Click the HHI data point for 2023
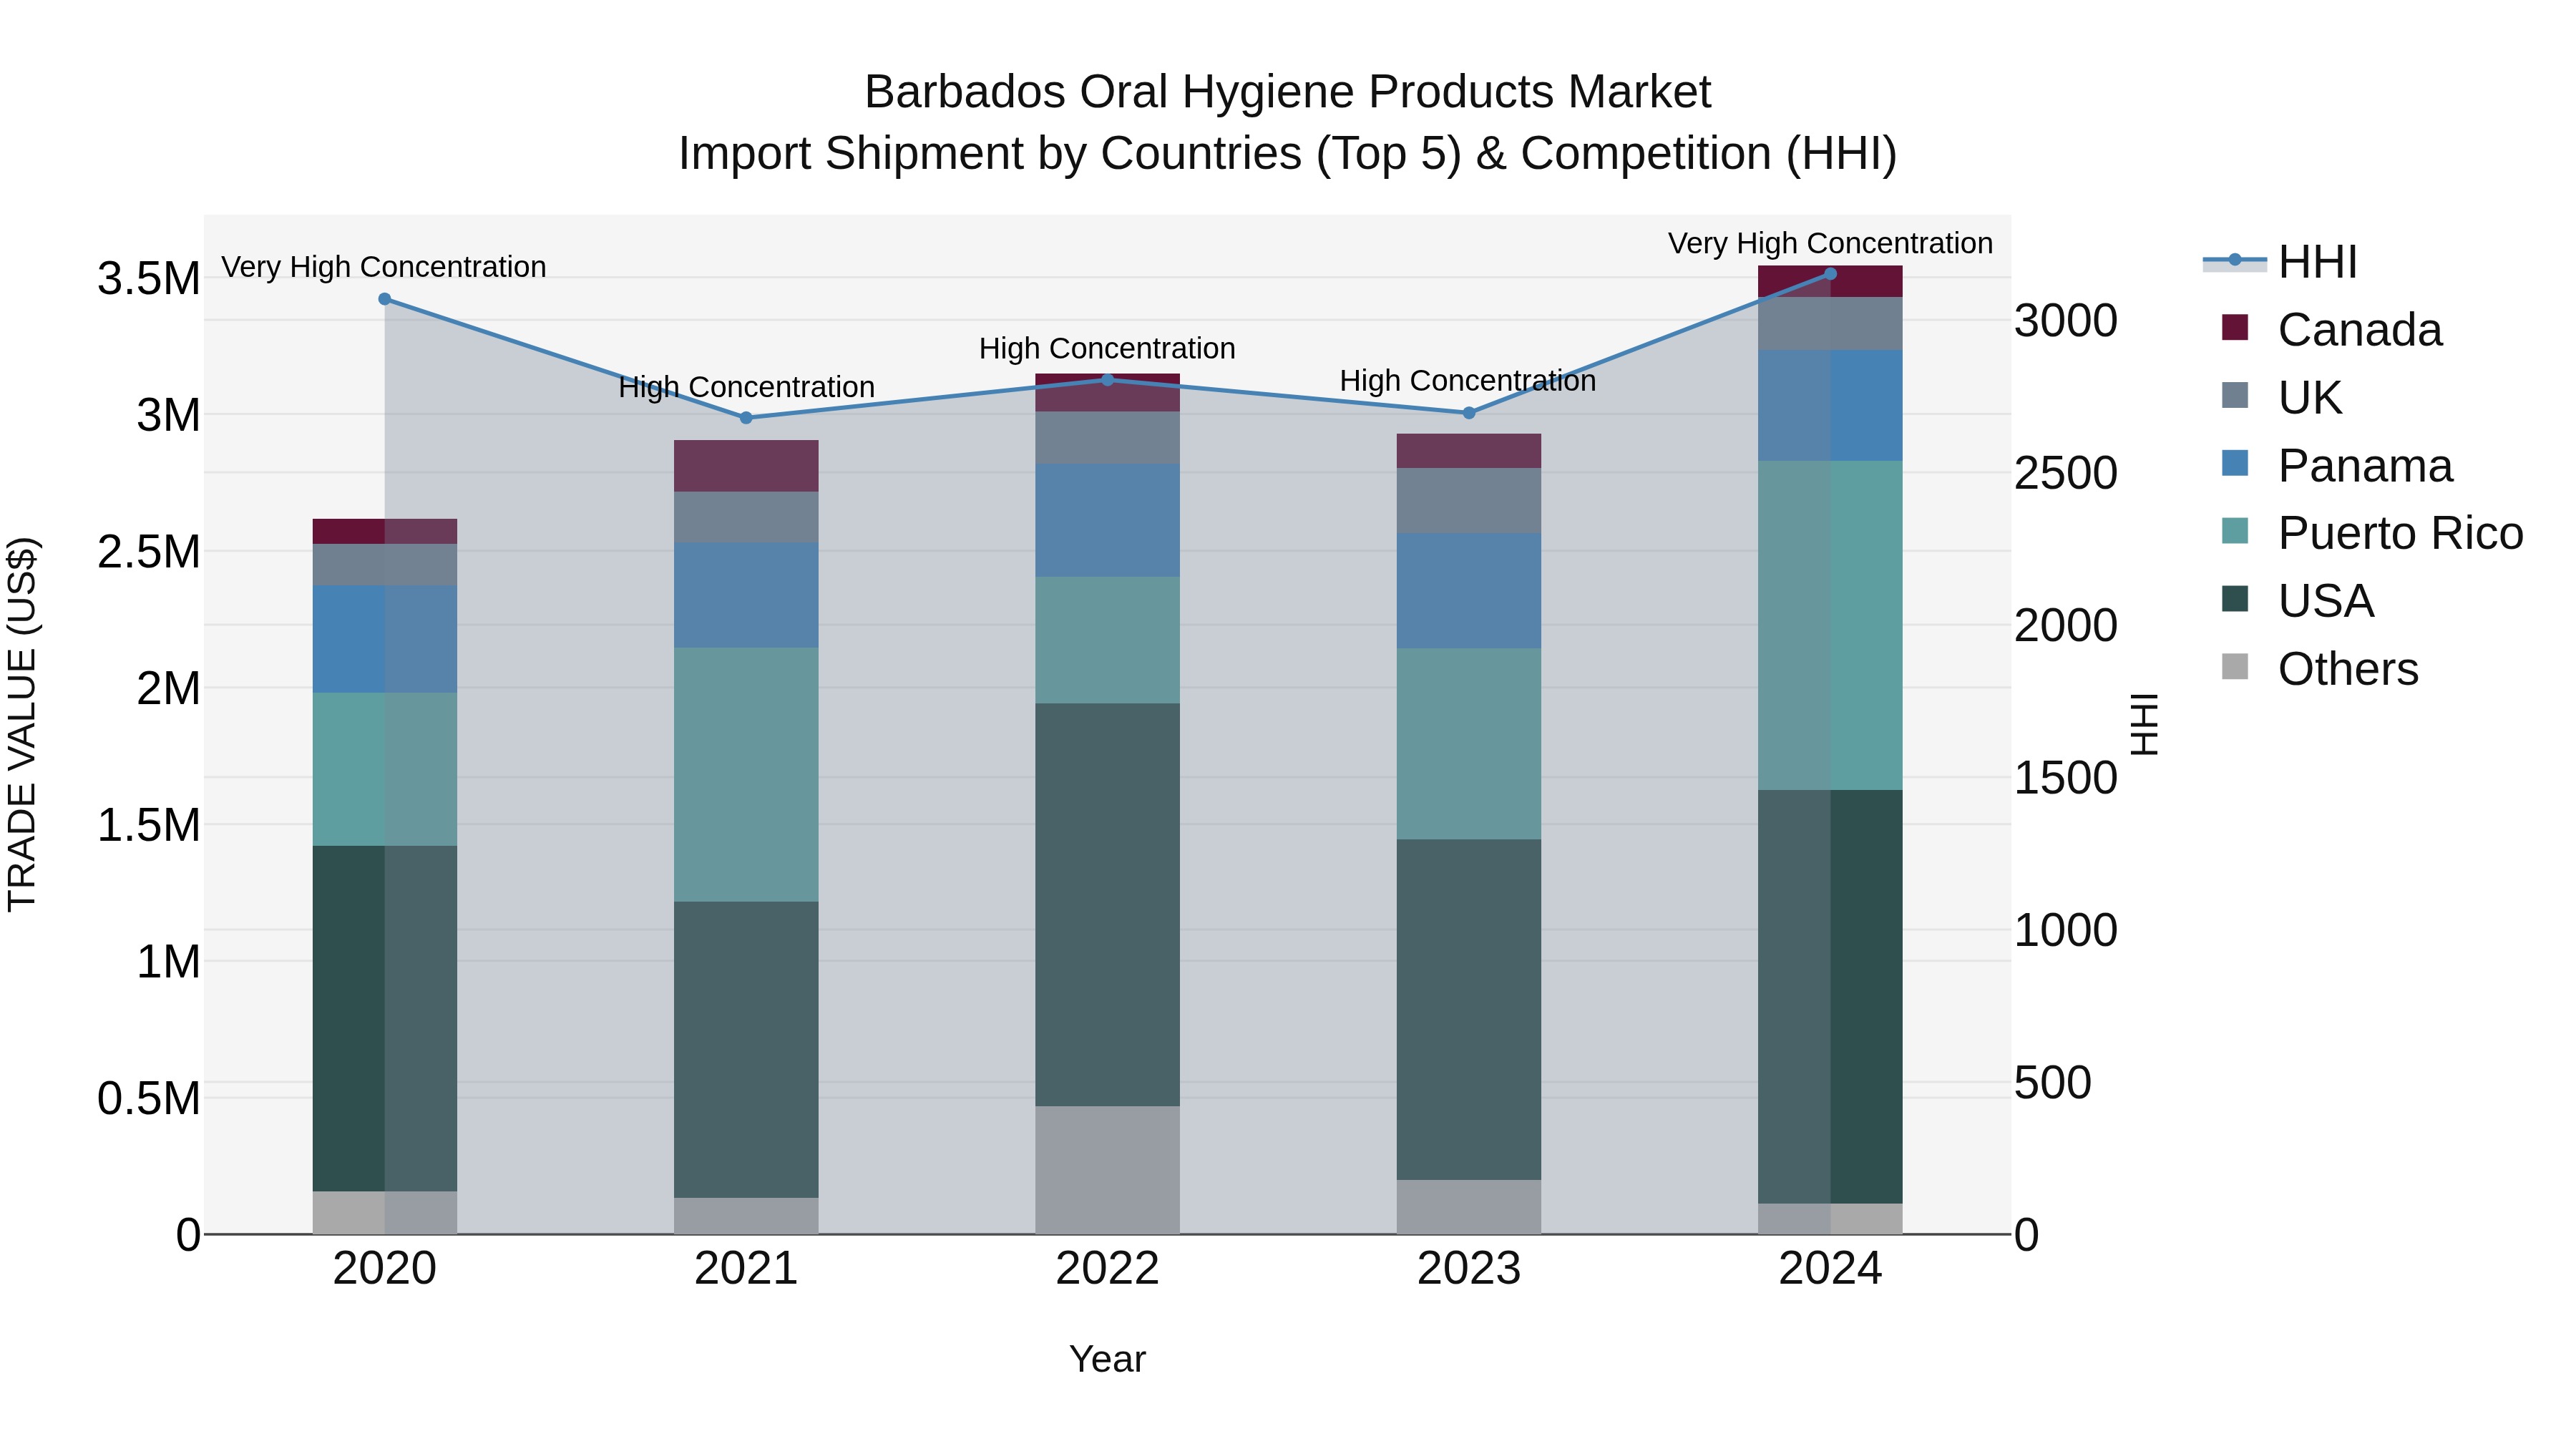The width and height of the screenshot is (2576, 1449). coord(1469,413)
